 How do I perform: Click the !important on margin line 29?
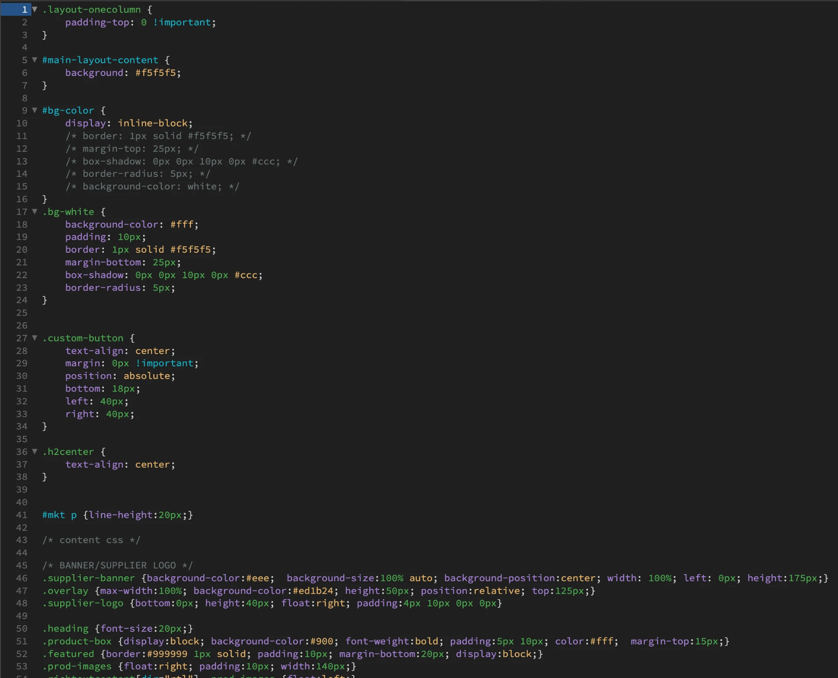click(165, 363)
